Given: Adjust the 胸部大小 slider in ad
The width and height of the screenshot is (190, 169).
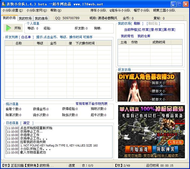Looking at the screenshot, I should (x=161, y=86).
